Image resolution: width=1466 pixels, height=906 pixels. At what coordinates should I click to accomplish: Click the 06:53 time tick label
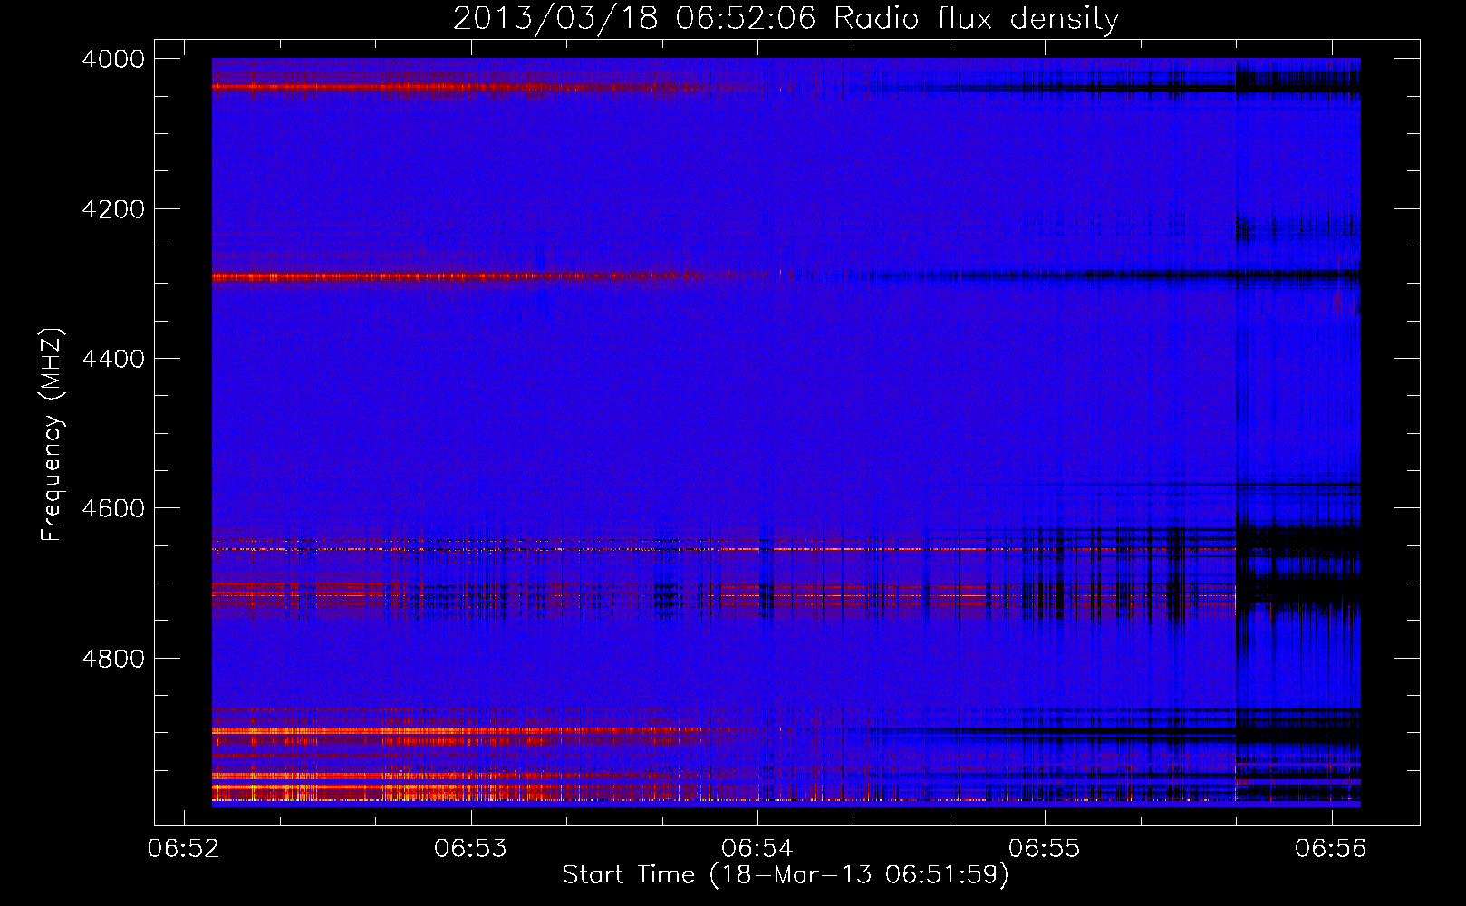click(471, 848)
